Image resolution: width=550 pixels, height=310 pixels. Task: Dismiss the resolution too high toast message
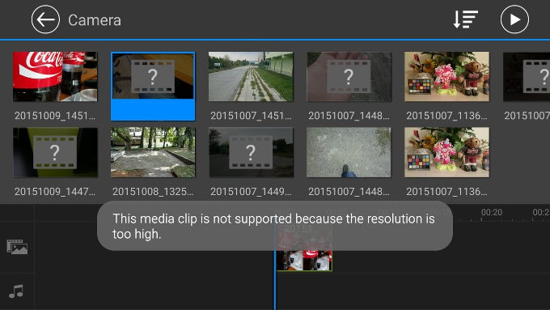(275, 226)
